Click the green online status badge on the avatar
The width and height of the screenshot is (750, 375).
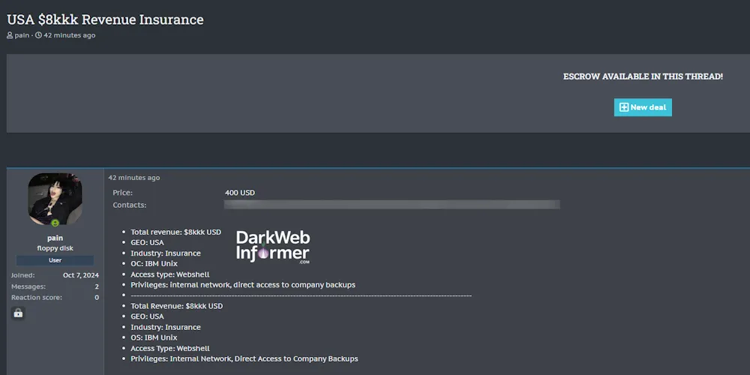click(x=55, y=223)
